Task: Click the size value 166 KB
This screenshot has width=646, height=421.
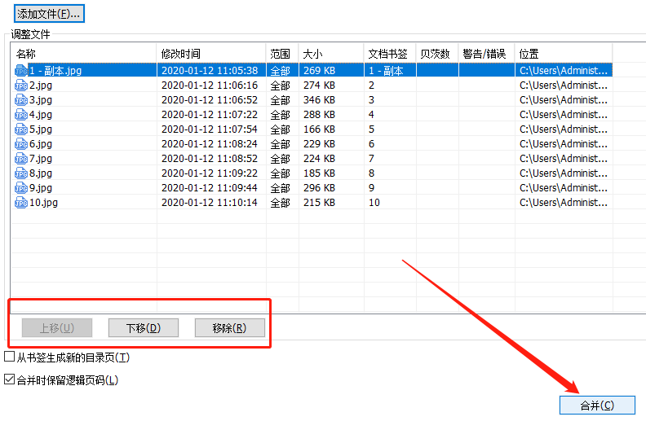Action: (x=319, y=129)
